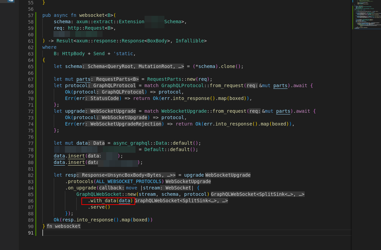Click axum::response::Response<BoxBody> on line 61
Image resolution: width=381 pixels, height=250 pixels.
click(x=123, y=41)
